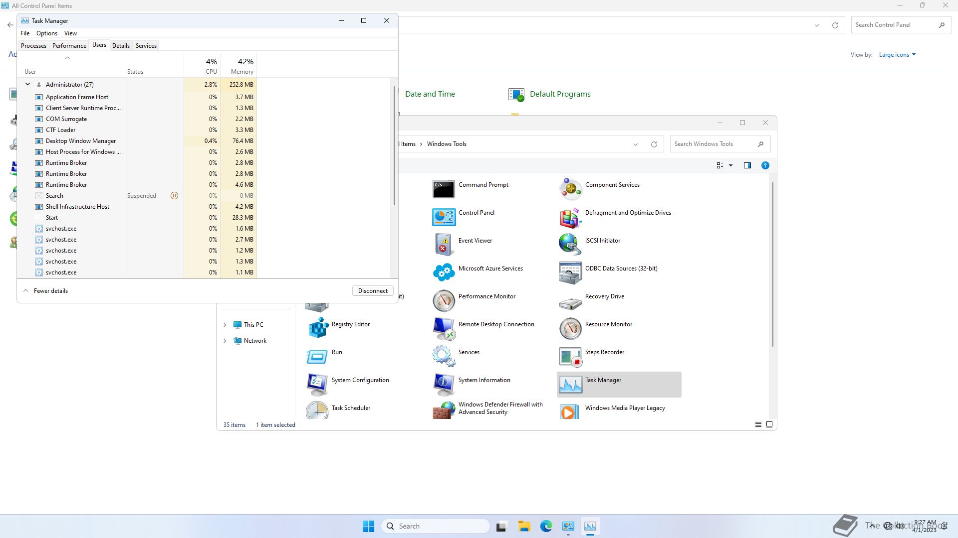958x538 pixels.
Task: Toggle preview pane in Windows Tools
Action: [747, 165]
